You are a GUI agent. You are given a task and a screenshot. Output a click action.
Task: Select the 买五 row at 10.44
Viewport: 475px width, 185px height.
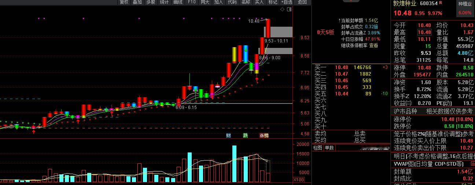[351, 94]
